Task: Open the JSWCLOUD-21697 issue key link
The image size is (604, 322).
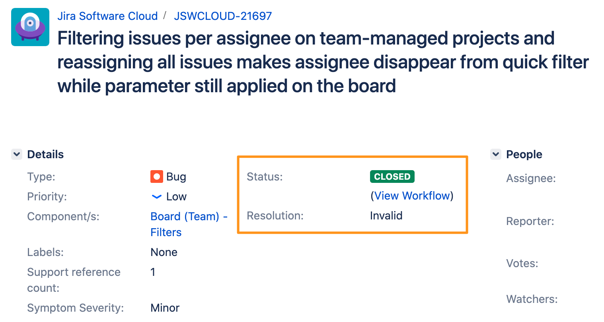Action: tap(223, 16)
